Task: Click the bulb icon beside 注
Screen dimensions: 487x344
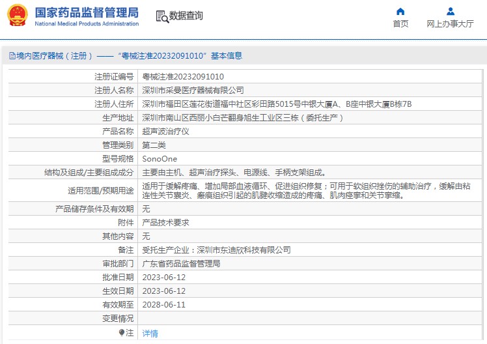Action: [x=122, y=333]
